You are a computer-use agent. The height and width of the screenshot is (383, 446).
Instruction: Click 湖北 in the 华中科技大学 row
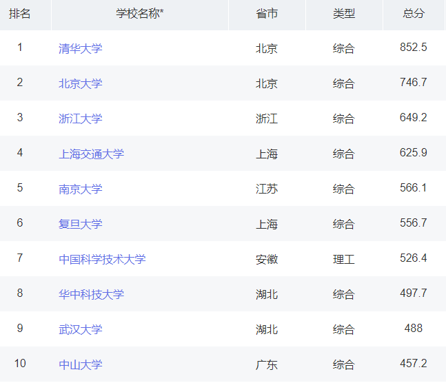tap(267, 294)
